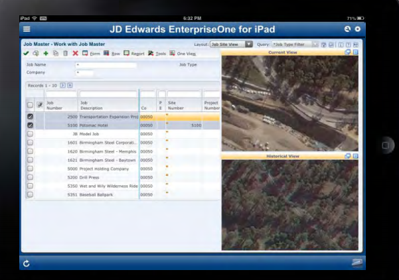The height and width of the screenshot is (280, 399).
Task: Click the Potomac Hotel description cell
Action: point(109,125)
